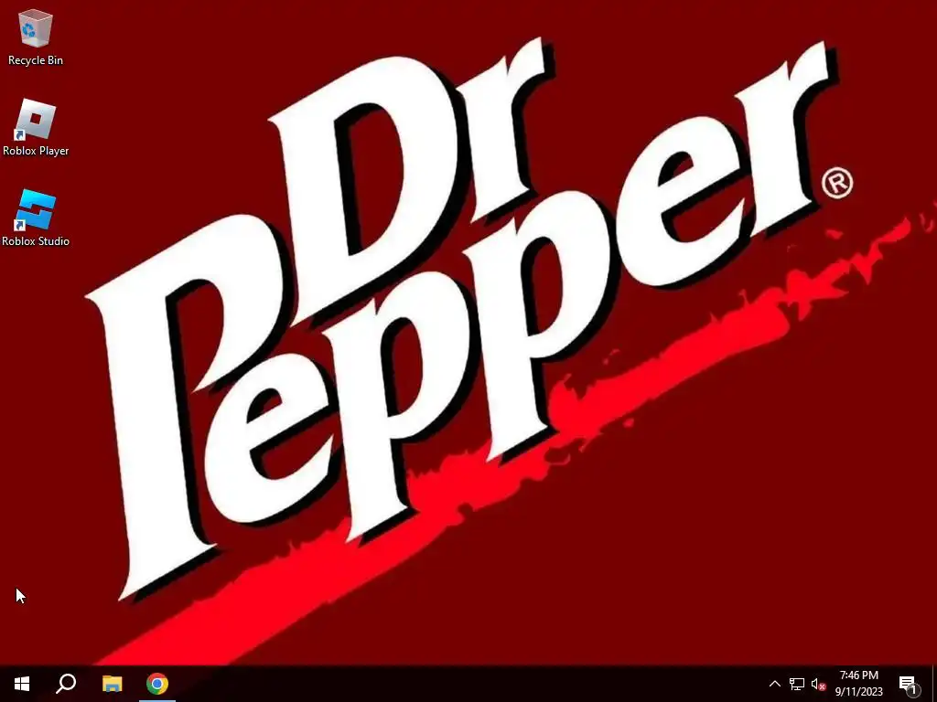The height and width of the screenshot is (702, 937).
Task: Open taskbar search magnifier
Action: [x=66, y=684]
